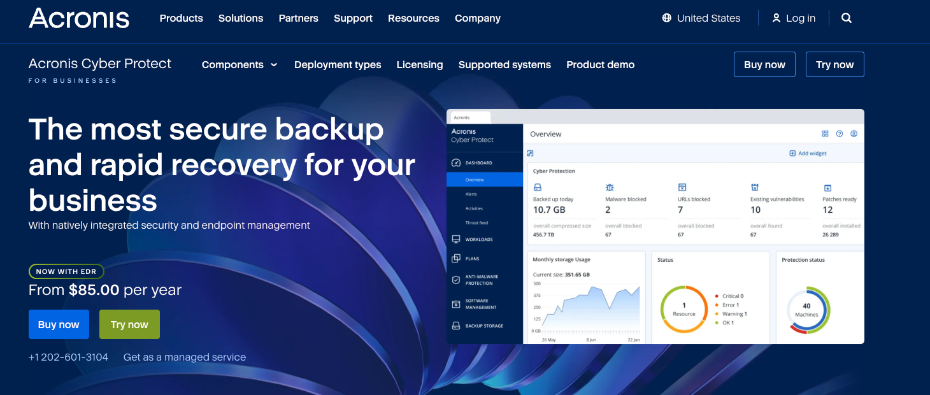
Task: Click the Error 1 legend entry
Action: [727, 305]
